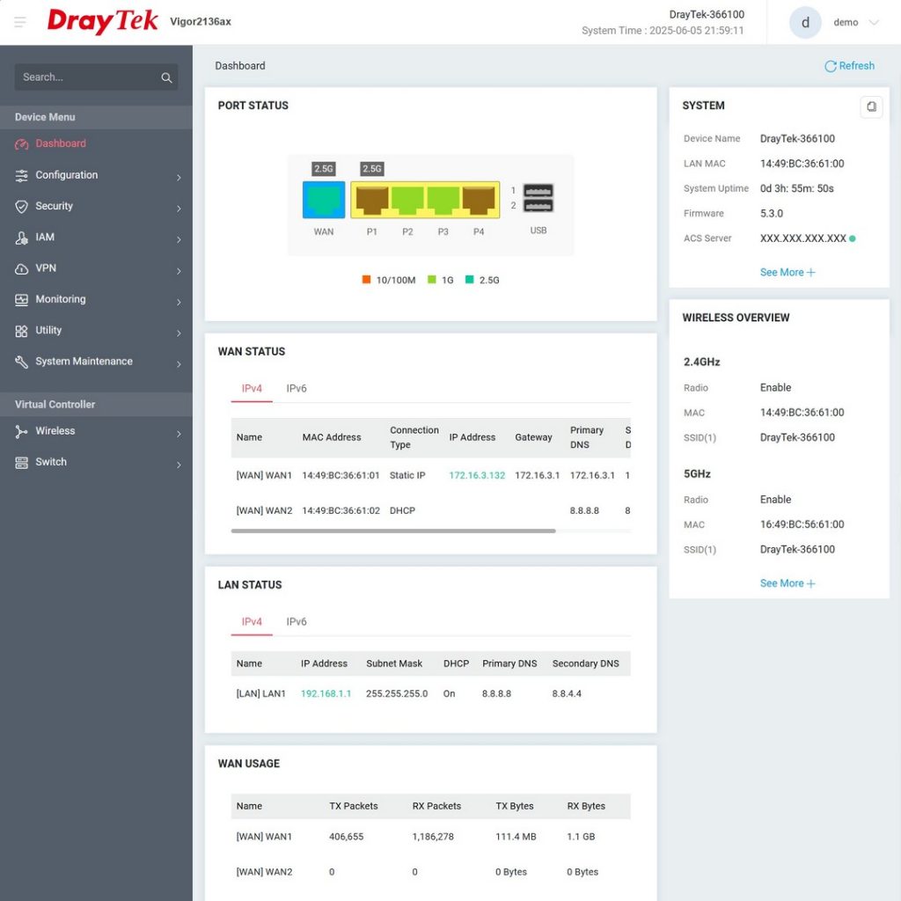Click the WAN Status horizontal scrollbar

393,531
